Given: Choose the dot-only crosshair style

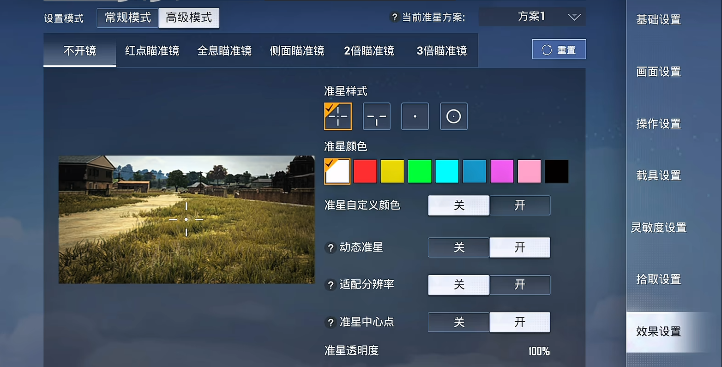Looking at the screenshot, I should point(415,116).
